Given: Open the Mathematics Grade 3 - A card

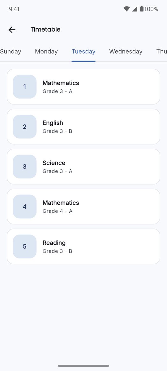Looking at the screenshot, I should 83,87.
